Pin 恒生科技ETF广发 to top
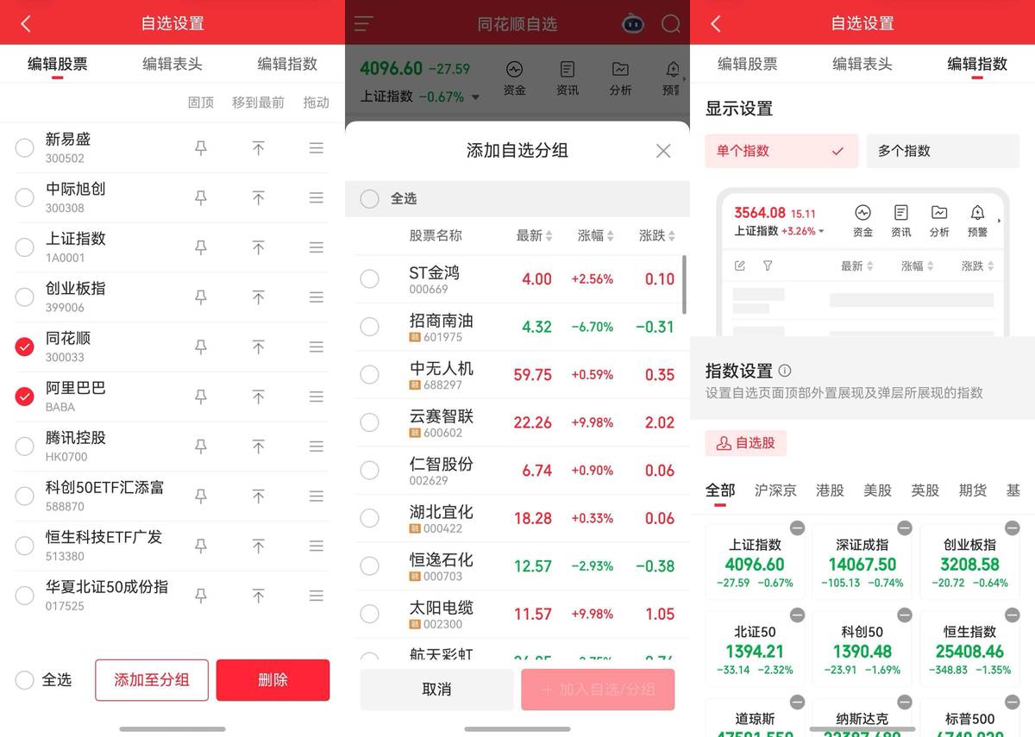The image size is (1035, 737). [x=201, y=546]
